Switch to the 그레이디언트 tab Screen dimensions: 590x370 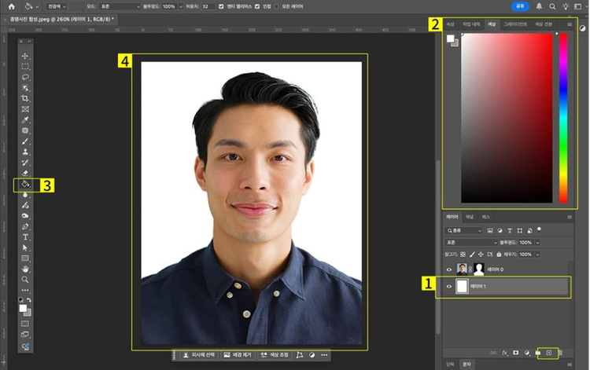pos(515,24)
